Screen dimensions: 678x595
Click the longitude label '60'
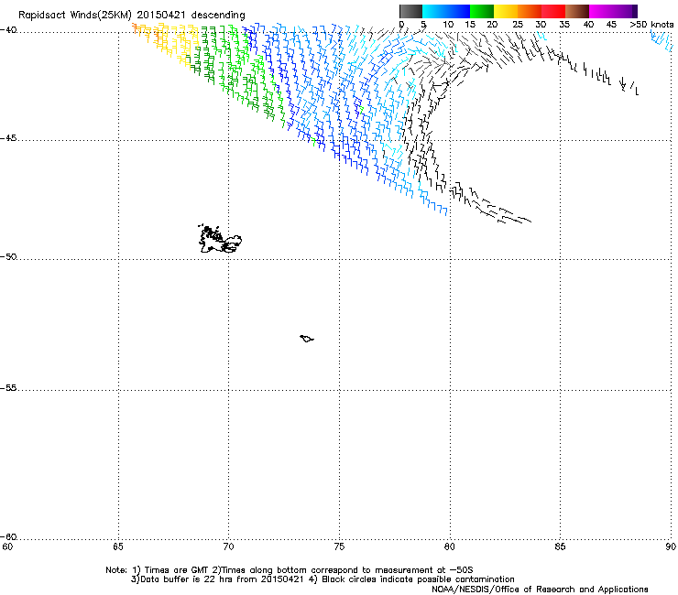coord(7,547)
